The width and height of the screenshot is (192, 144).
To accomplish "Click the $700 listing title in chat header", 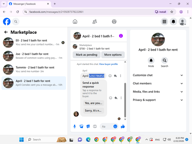I will (94, 49).
